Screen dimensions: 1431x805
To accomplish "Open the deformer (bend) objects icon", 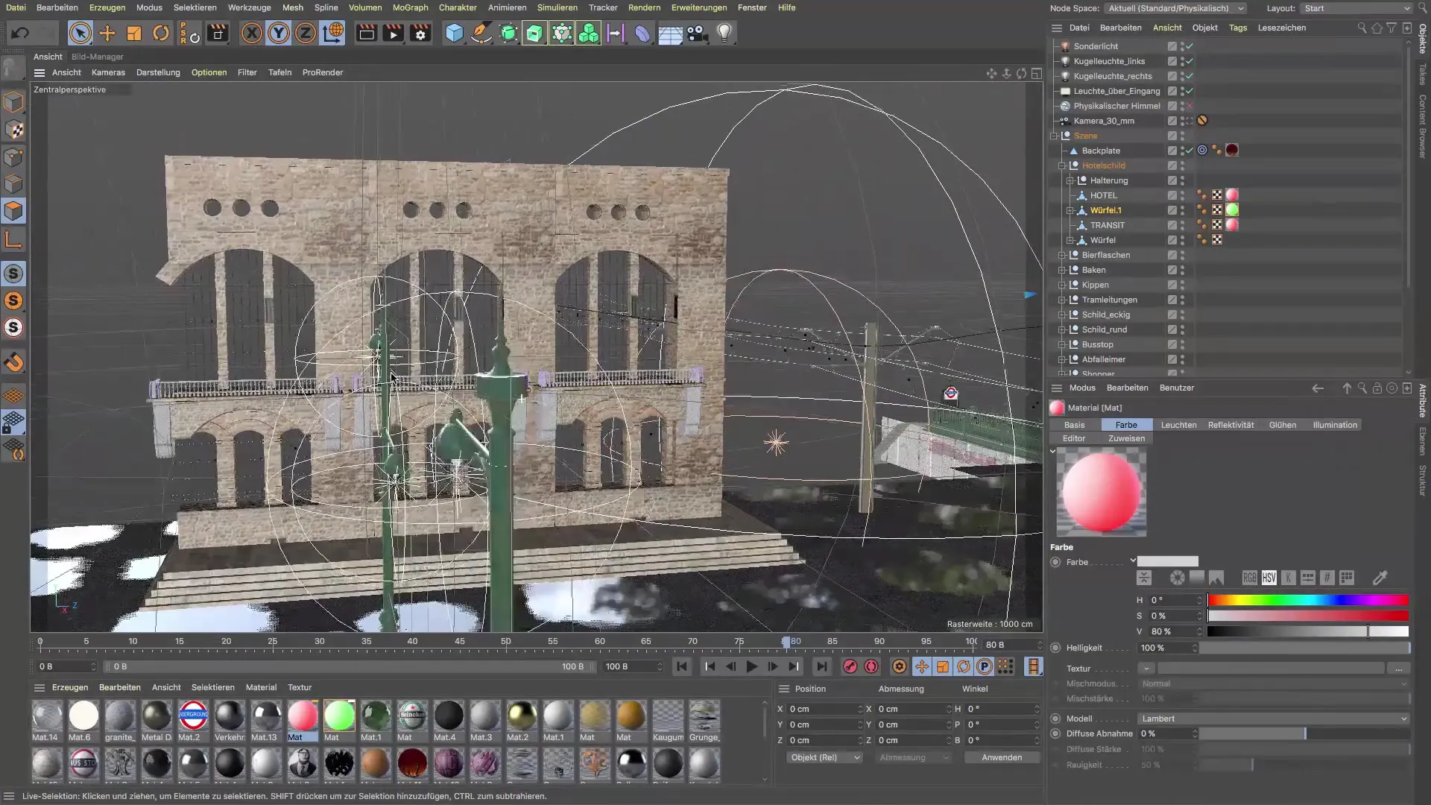I will 642,34.
